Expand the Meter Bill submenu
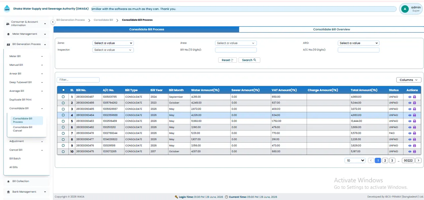The width and height of the screenshot is (424, 200). point(26,56)
